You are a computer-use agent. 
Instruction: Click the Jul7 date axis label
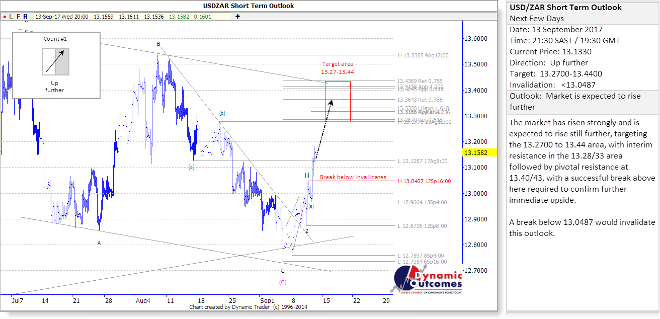[x=17, y=301]
